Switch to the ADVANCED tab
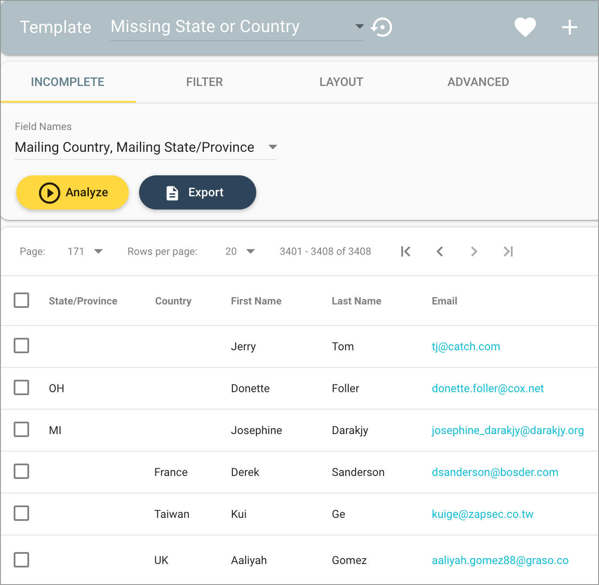599x585 pixels. click(478, 82)
